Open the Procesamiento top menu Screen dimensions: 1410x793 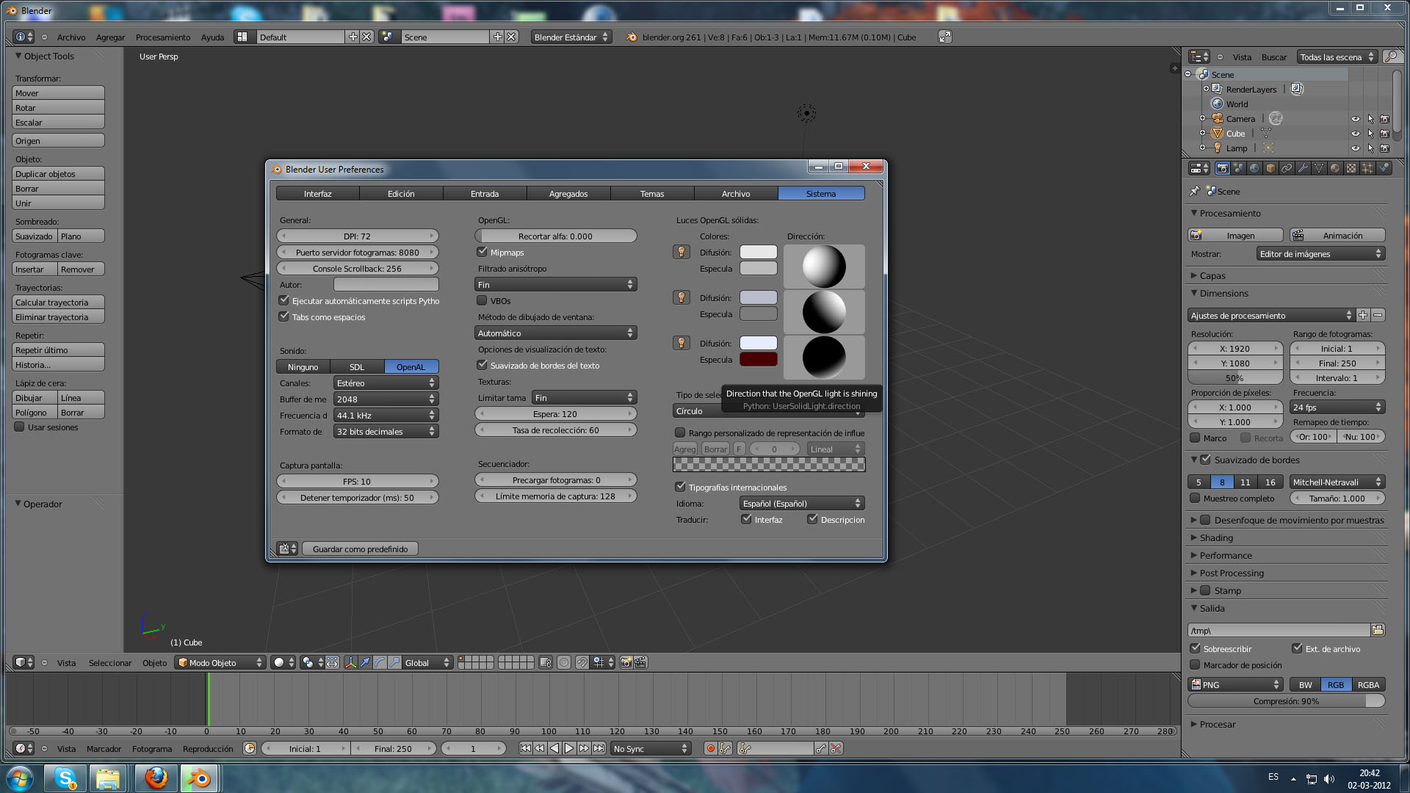[x=162, y=37]
